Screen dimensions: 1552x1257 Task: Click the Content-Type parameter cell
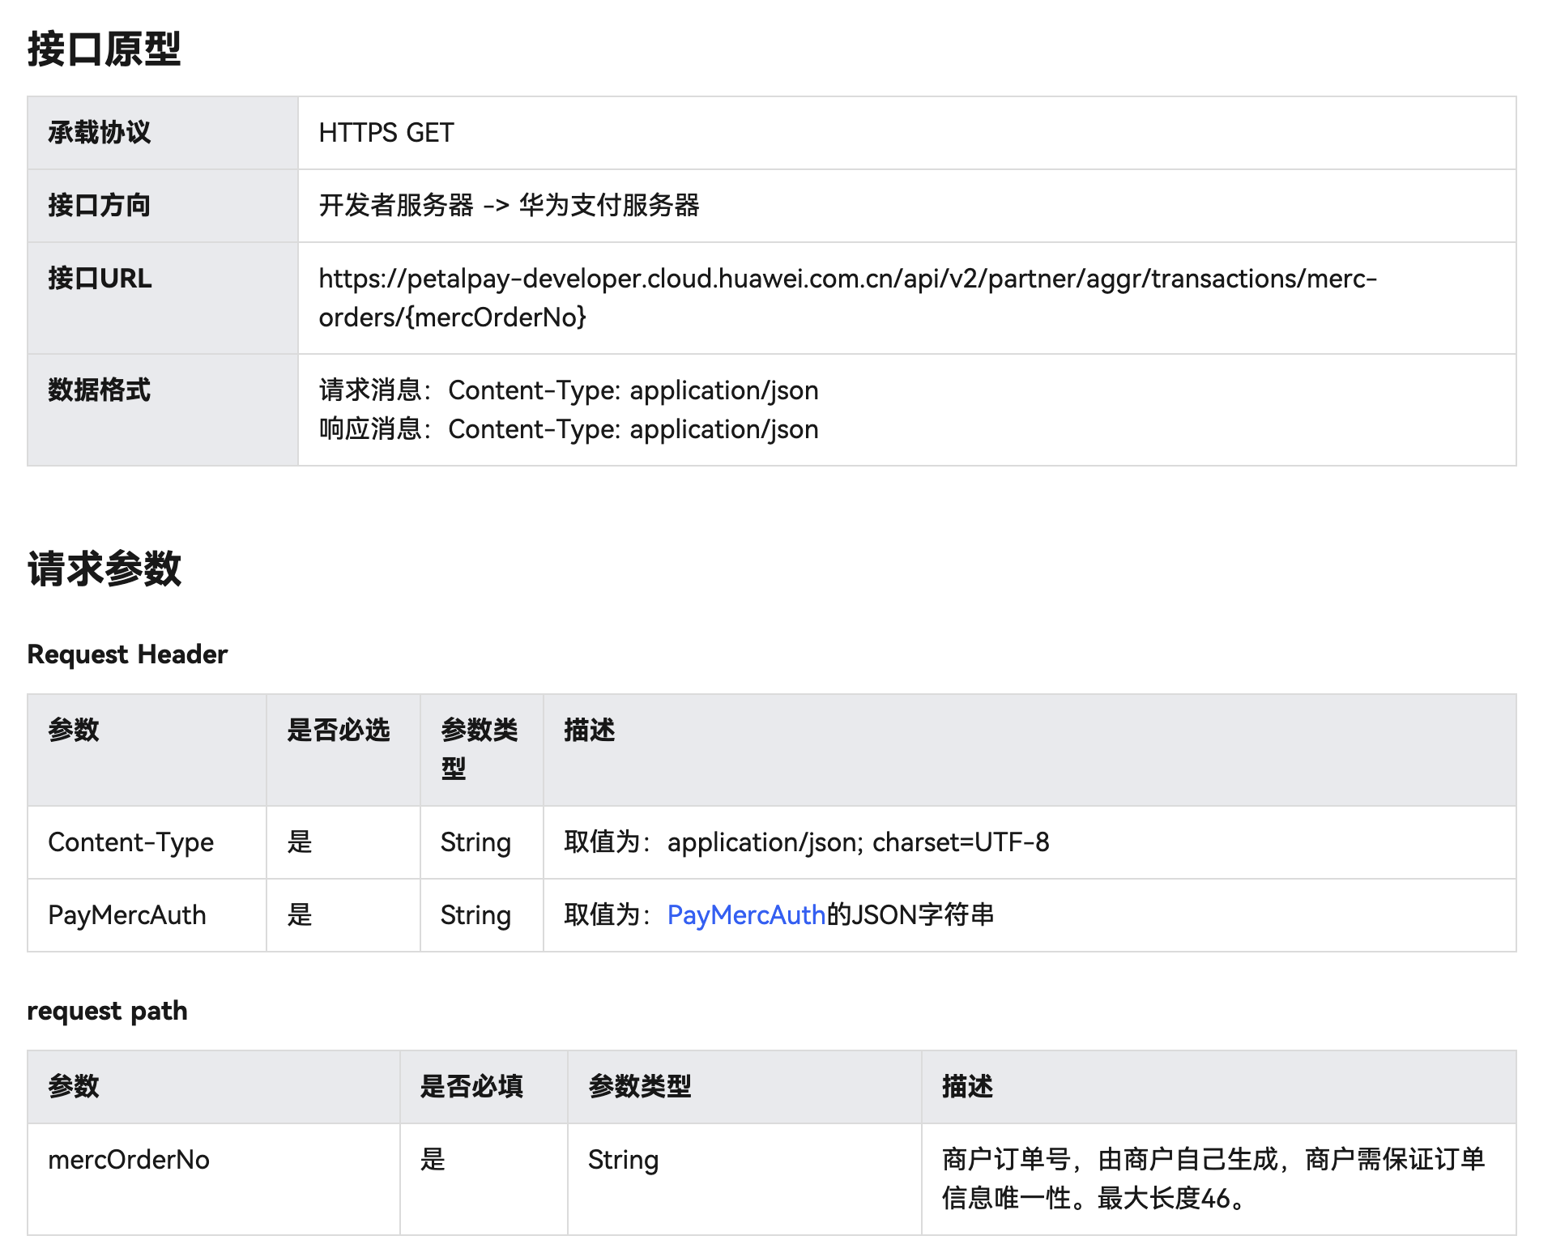[x=130, y=842]
